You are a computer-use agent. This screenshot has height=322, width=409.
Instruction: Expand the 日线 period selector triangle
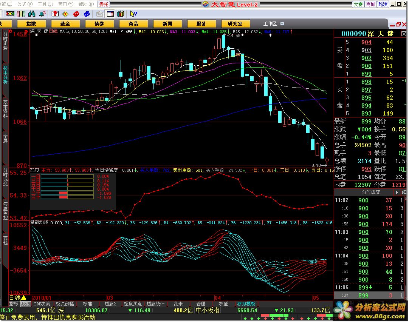(x=23, y=298)
